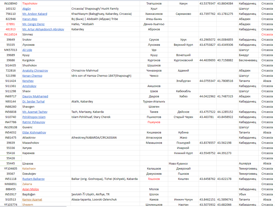Image resolution: width=275 pixels, height=207 pixels.
Task: Open the Kenan Chemso link
Action: point(32,76)
